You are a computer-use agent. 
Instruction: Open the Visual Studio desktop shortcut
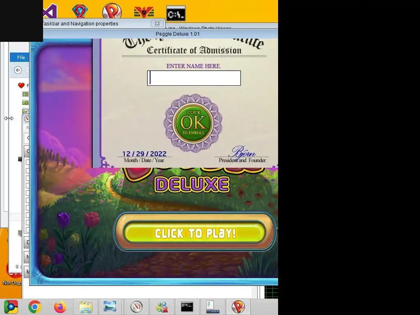click(50, 12)
